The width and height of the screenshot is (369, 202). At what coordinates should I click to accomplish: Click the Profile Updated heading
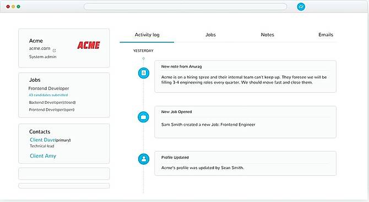pyautogui.click(x=175, y=158)
